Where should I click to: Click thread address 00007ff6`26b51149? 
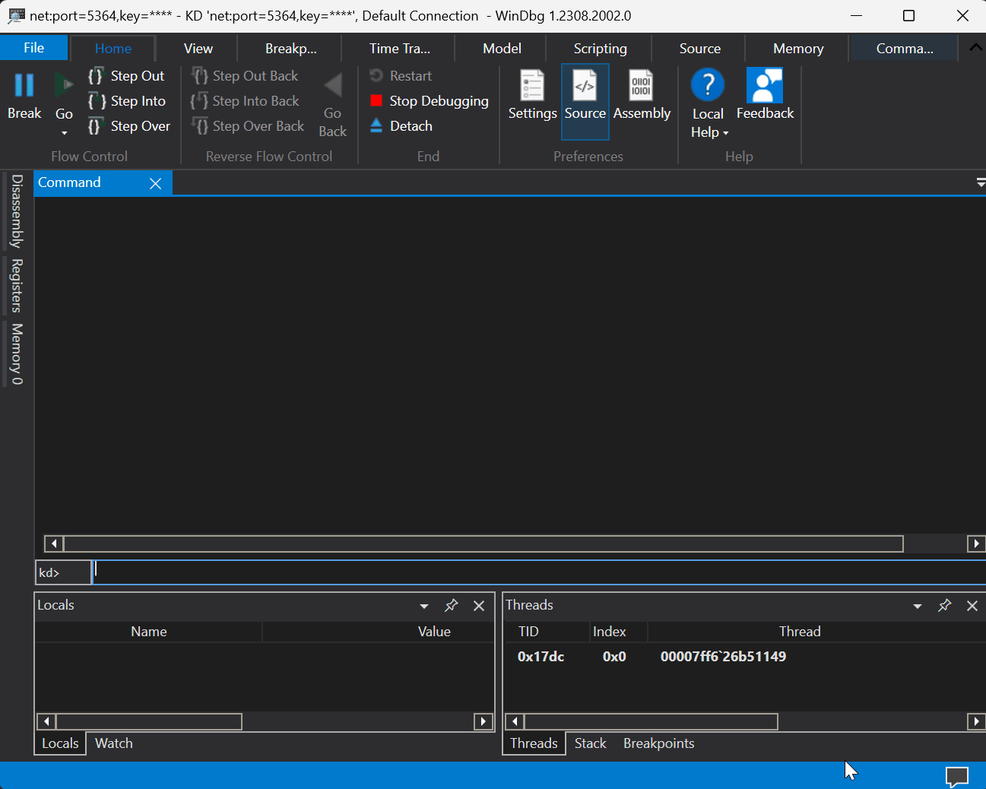pyautogui.click(x=723, y=657)
